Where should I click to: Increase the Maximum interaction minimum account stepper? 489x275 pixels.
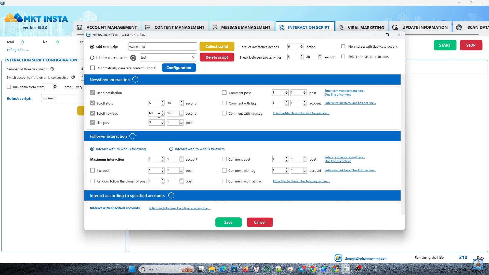pyautogui.click(x=163, y=158)
